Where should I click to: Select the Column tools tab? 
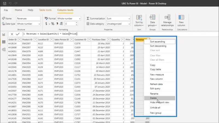tap(65, 10)
